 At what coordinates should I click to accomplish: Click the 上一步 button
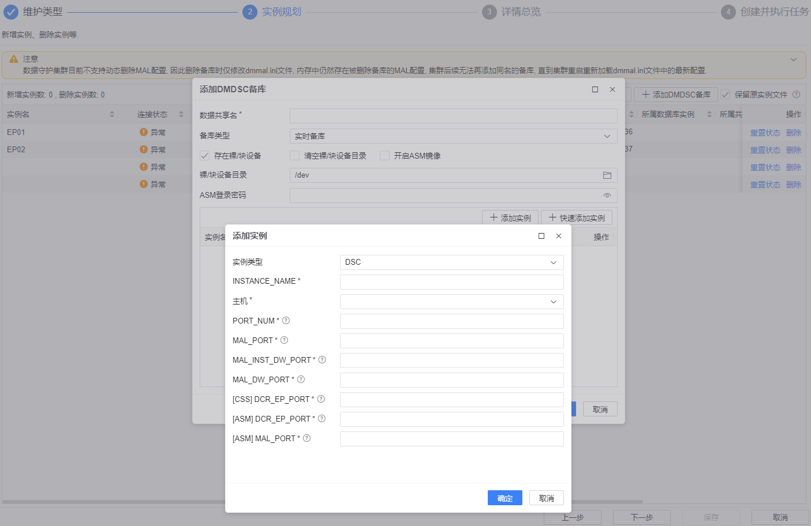[x=573, y=517]
